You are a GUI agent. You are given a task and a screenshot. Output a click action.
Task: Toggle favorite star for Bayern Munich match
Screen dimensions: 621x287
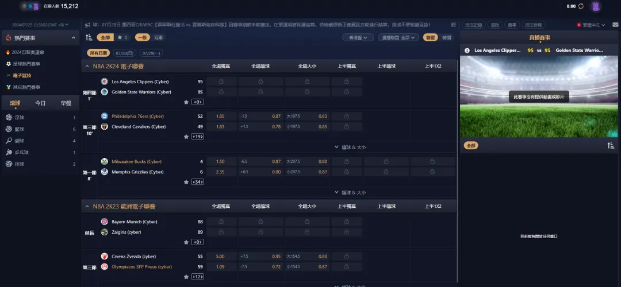coord(186,242)
